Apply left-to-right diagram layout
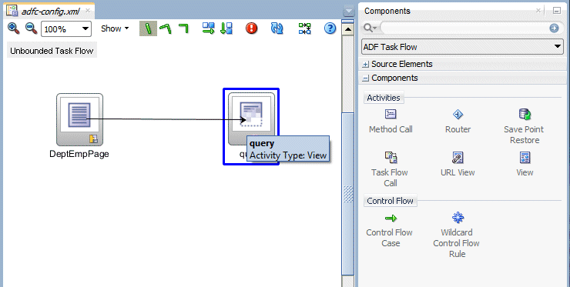Viewport: 570px width, 287px height. [x=209, y=28]
